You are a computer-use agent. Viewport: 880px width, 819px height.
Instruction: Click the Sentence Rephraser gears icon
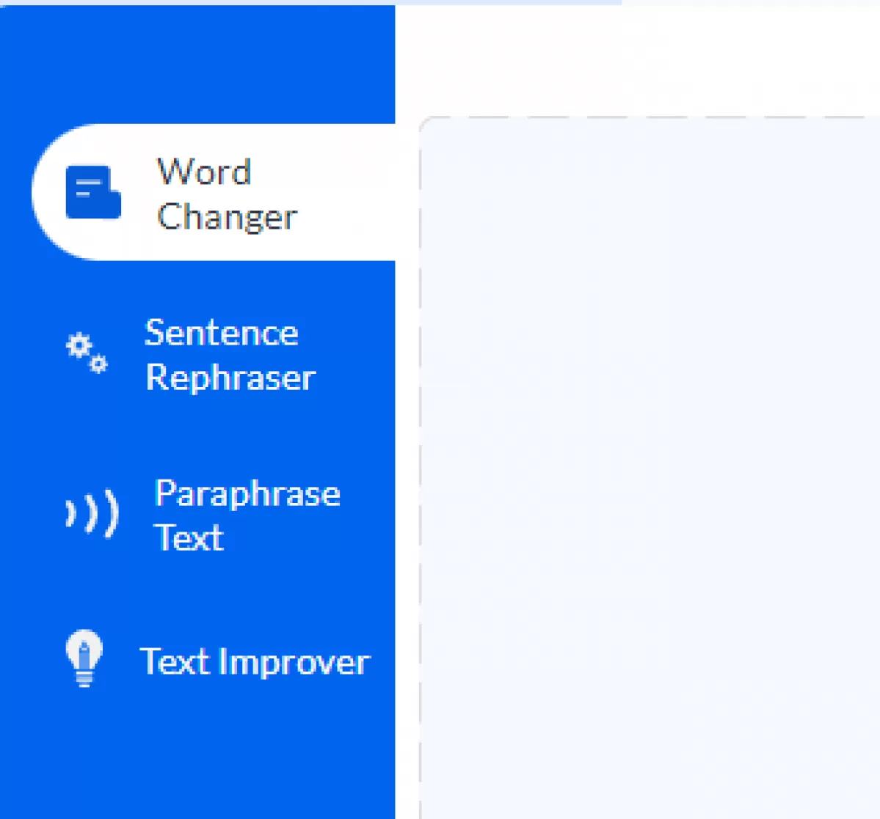coord(87,353)
